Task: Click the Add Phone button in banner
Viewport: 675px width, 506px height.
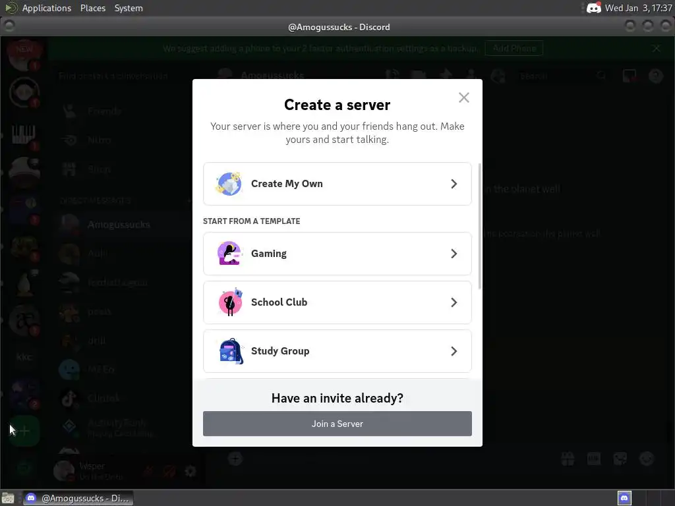Action: pos(514,48)
